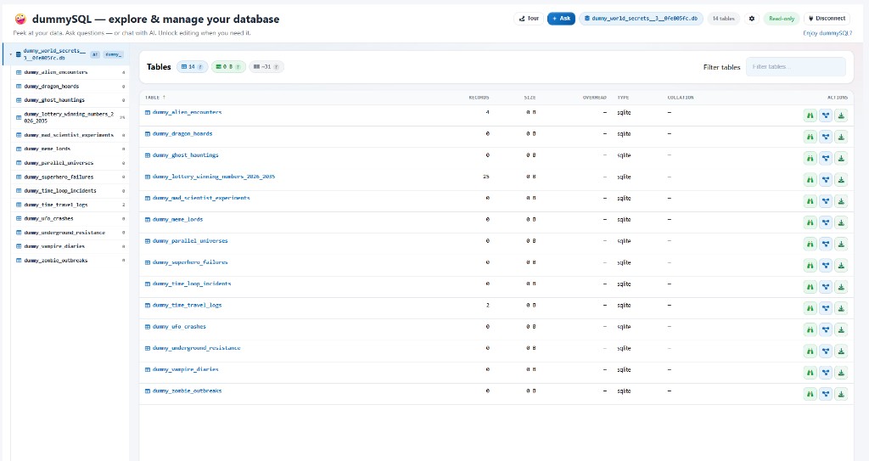Export dummy_alien_encounters with download icon
The width and height of the screenshot is (869, 461).
(x=841, y=115)
